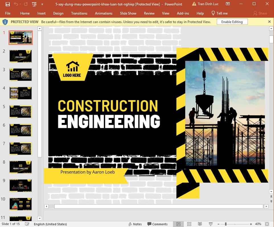Screen dimensions: 274x227
Task: Click Enable Editing to exit Protected View
Action: (x=232, y=22)
